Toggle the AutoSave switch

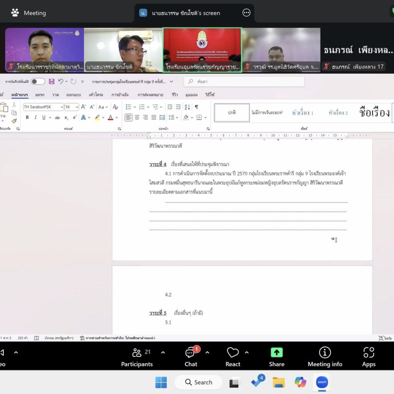(x=38, y=82)
